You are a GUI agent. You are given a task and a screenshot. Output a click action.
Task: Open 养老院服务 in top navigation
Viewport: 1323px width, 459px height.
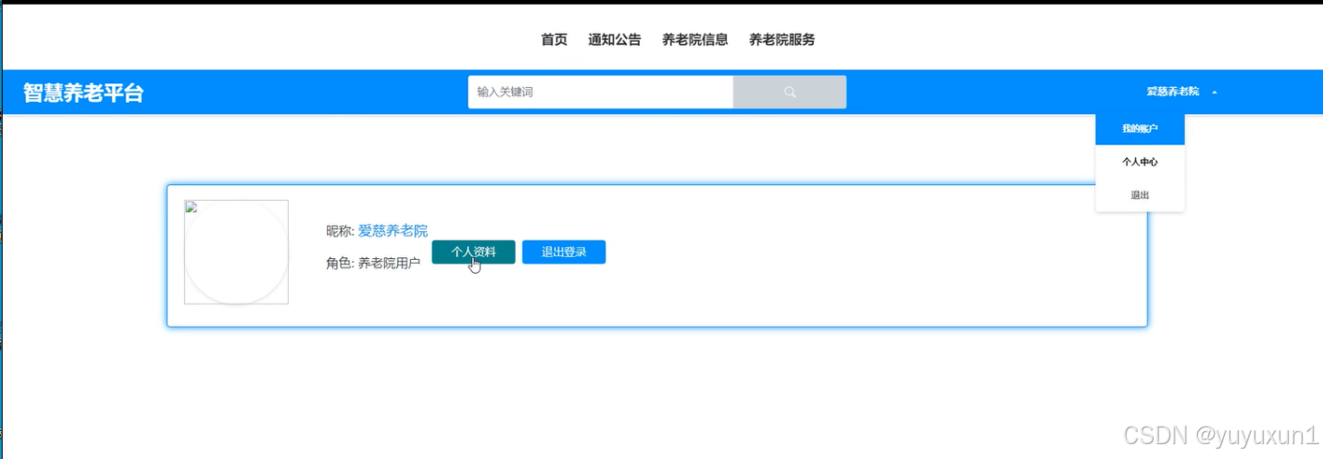pyautogui.click(x=781, y=40)
